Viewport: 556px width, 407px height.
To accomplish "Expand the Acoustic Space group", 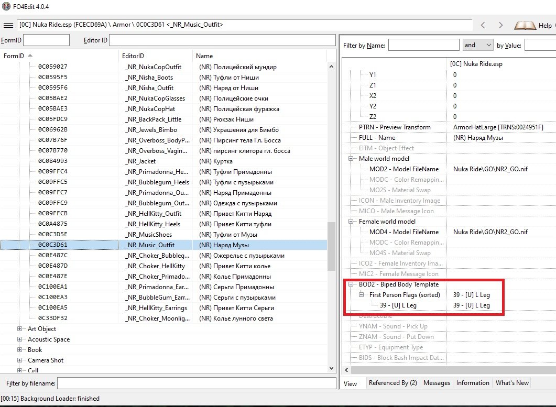I will (20, 339).
